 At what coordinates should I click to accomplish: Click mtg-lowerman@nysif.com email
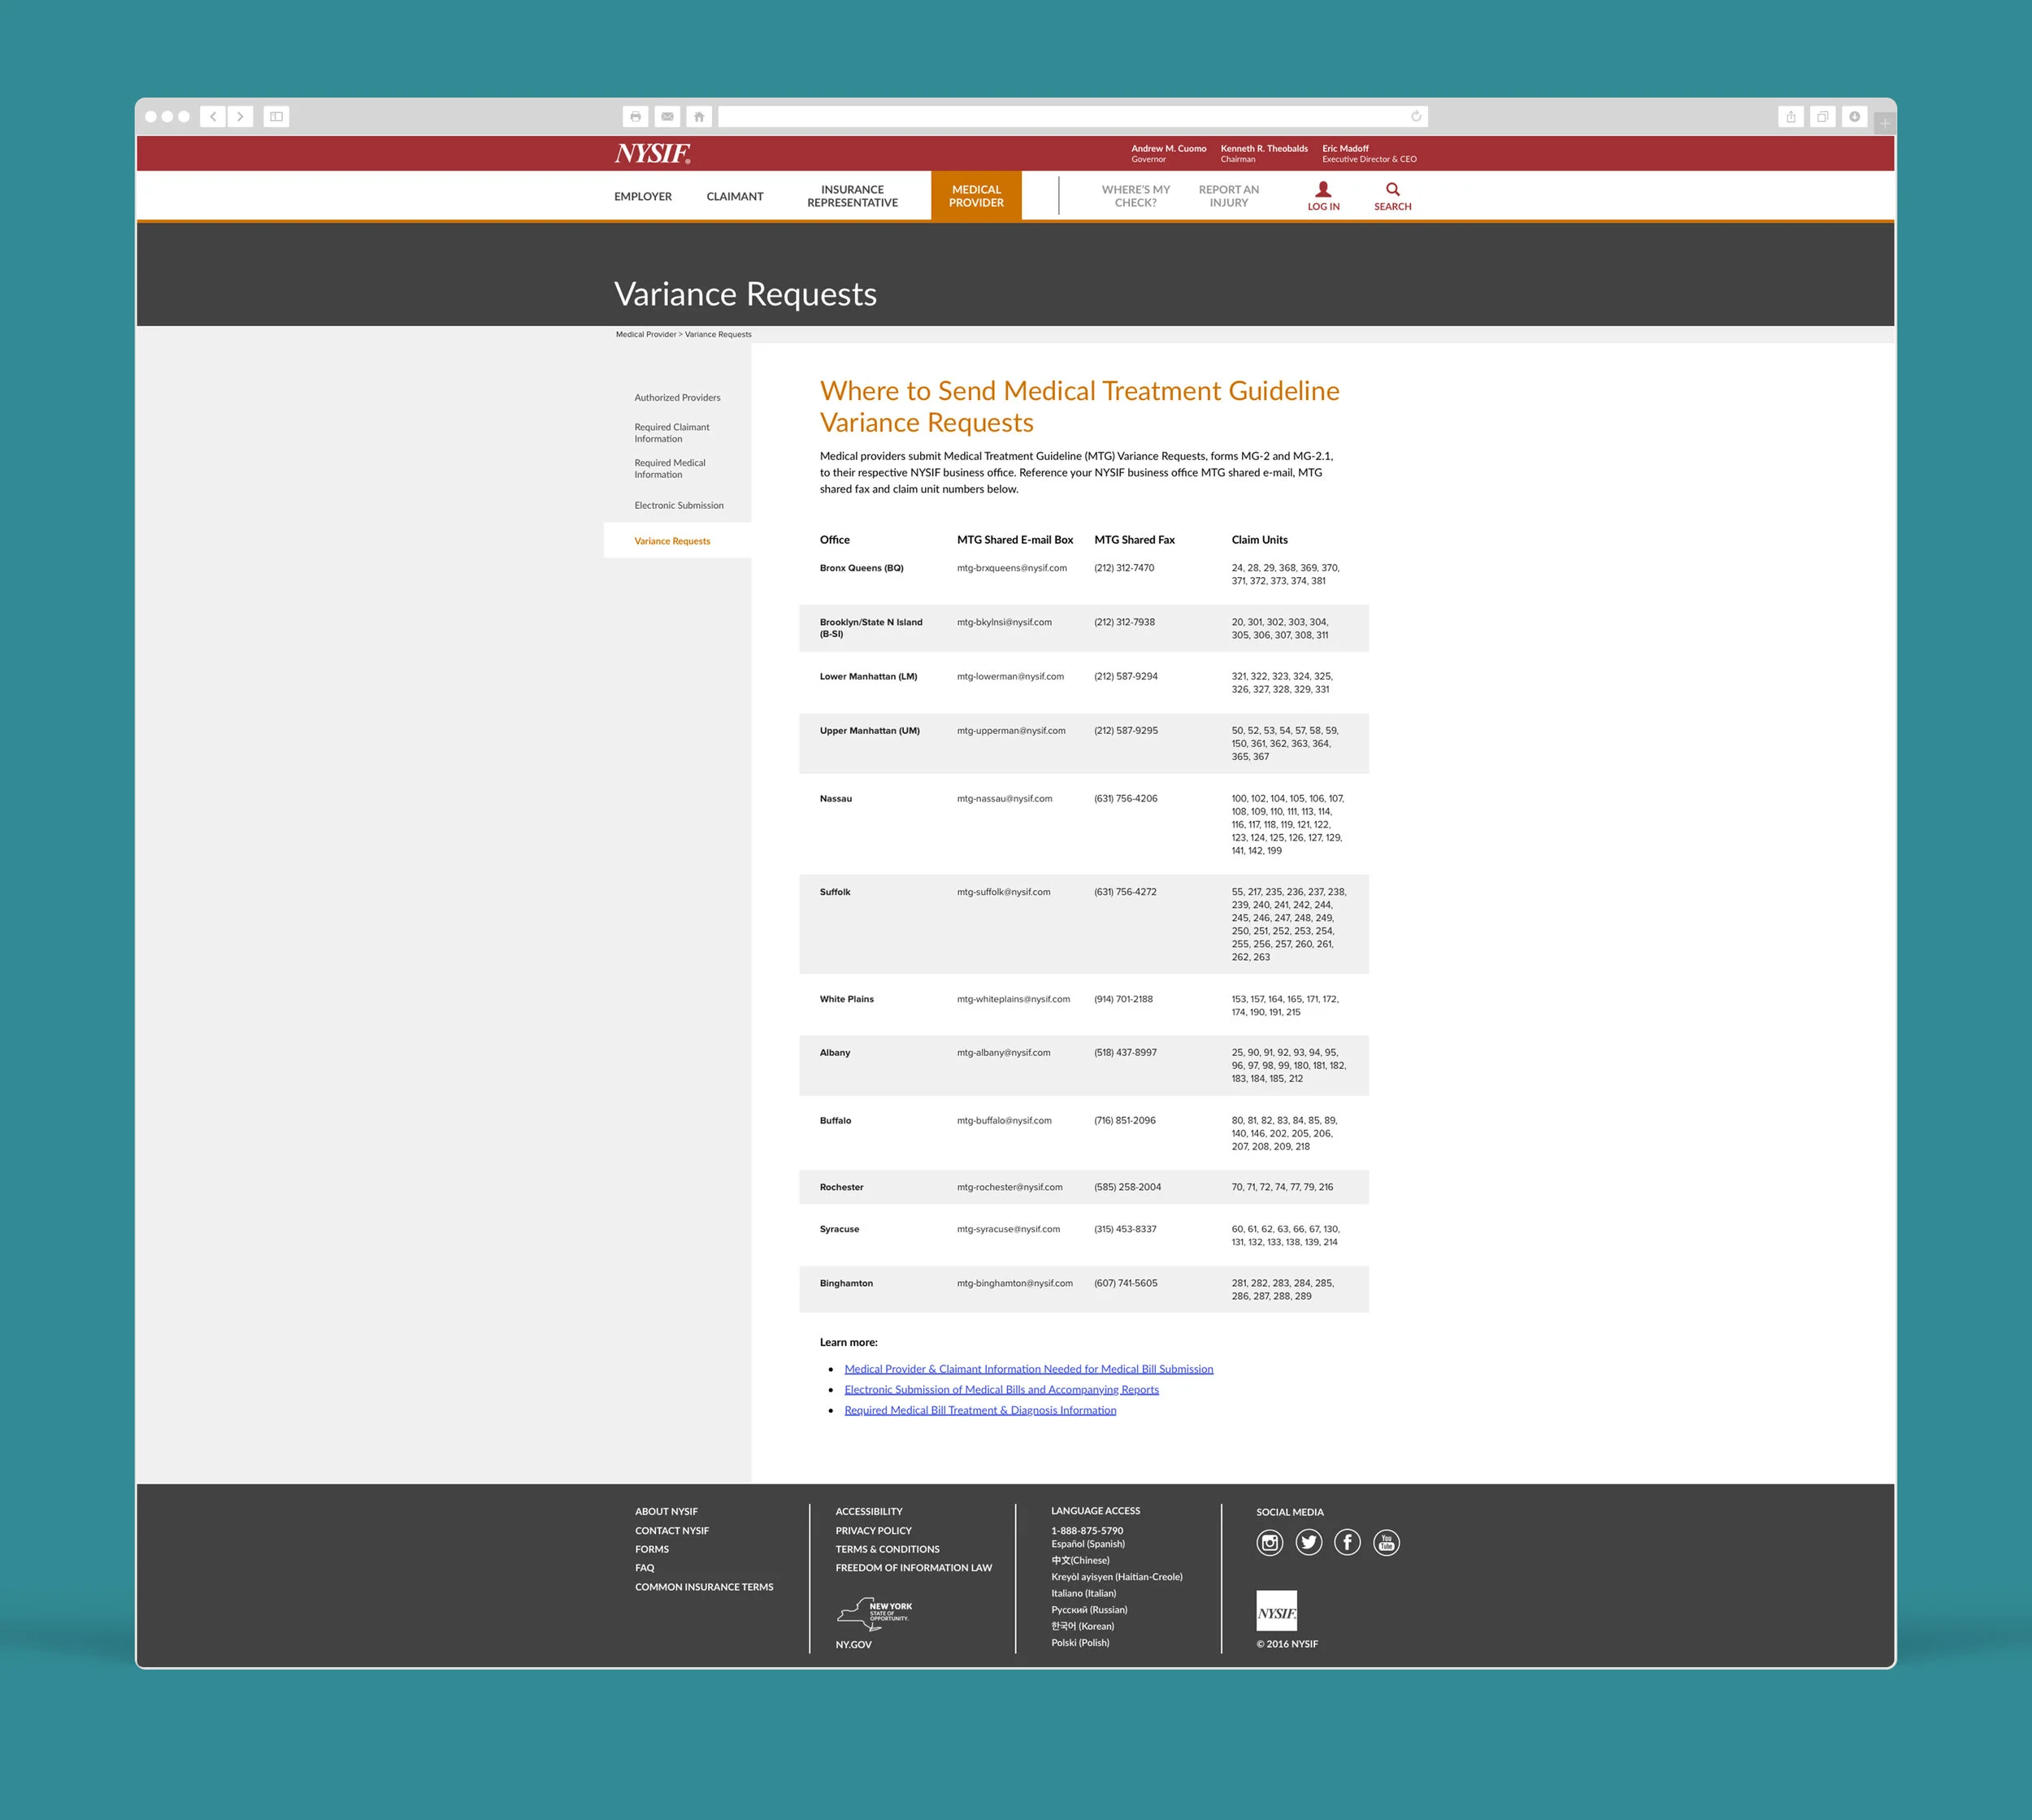click(x=1010, y=677)
